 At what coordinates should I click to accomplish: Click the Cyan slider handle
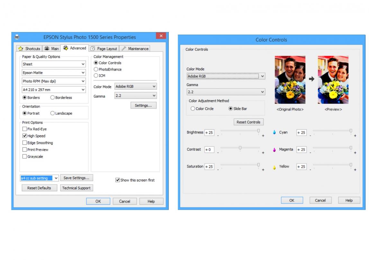[351, 131]
